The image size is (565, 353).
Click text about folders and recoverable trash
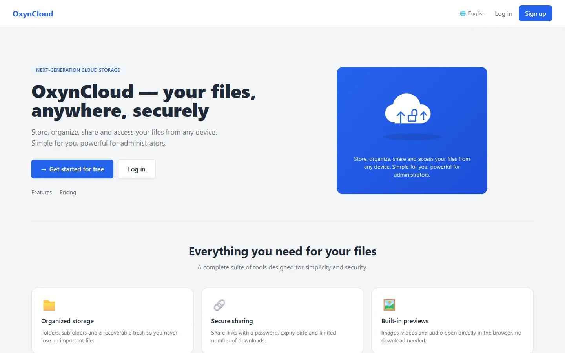[x=109, y=337]
